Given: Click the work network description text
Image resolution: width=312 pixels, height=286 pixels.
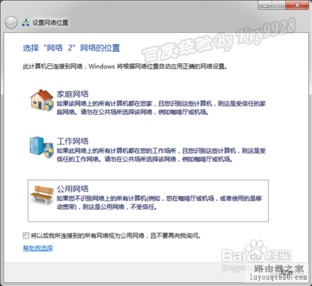Looking at the screenshot, I should [161, 155].
